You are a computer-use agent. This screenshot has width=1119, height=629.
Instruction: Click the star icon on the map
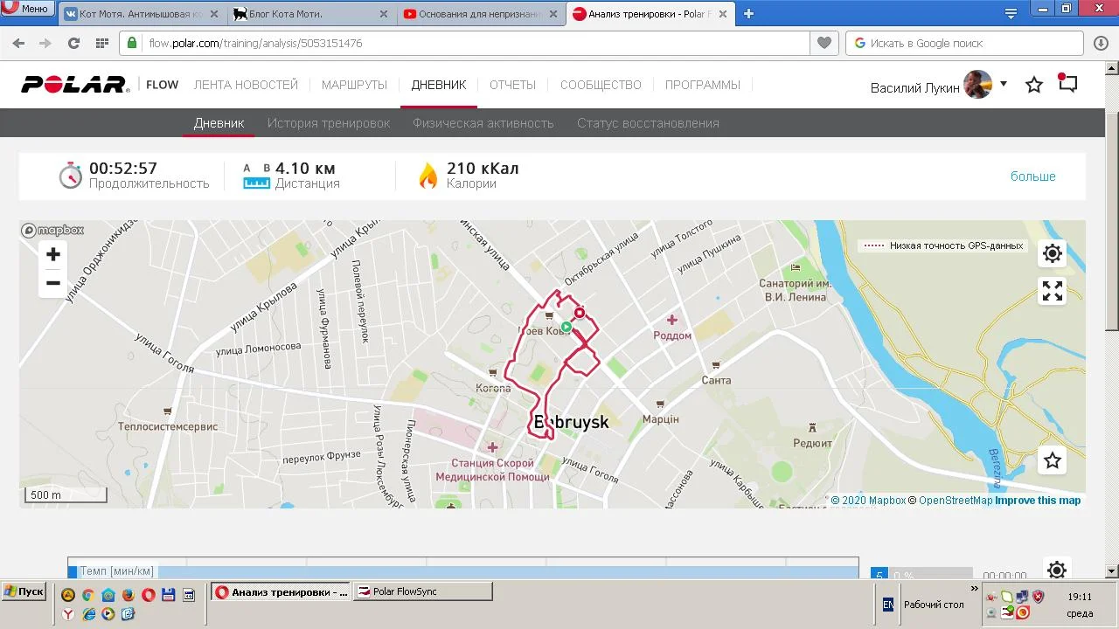pyautogui.click(x=1053, y=460)
